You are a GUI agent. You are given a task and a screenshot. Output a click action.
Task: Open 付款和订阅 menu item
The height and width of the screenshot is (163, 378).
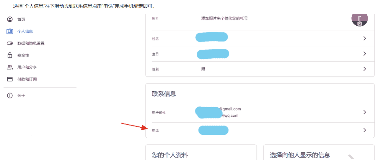27,79
